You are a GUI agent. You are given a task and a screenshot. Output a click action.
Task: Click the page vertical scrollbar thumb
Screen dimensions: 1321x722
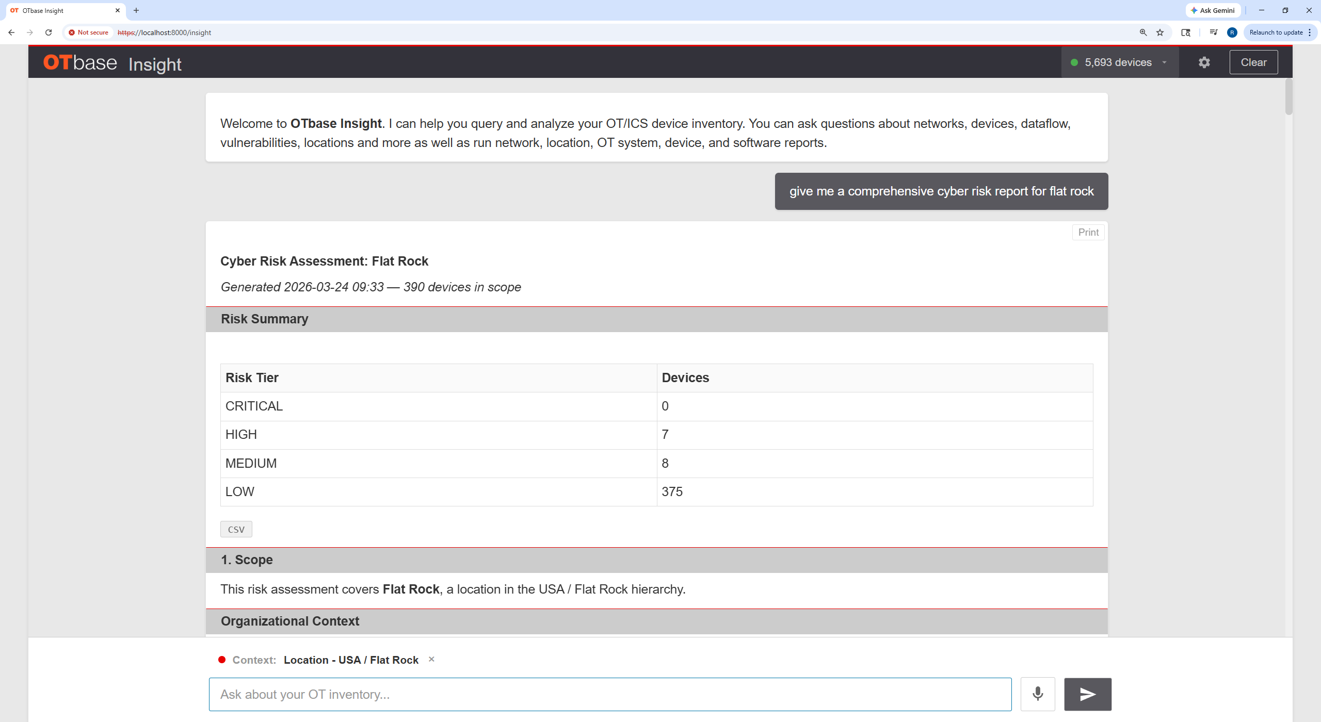tap(1288, 97)
